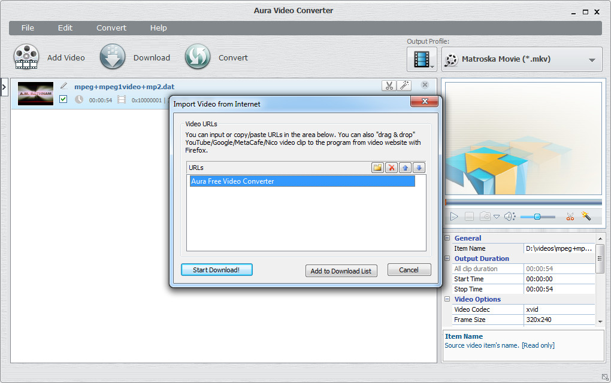Click the Start Download! button
Image resolution: width=611 pixels, height=383 pixels.
click(216, 270)
